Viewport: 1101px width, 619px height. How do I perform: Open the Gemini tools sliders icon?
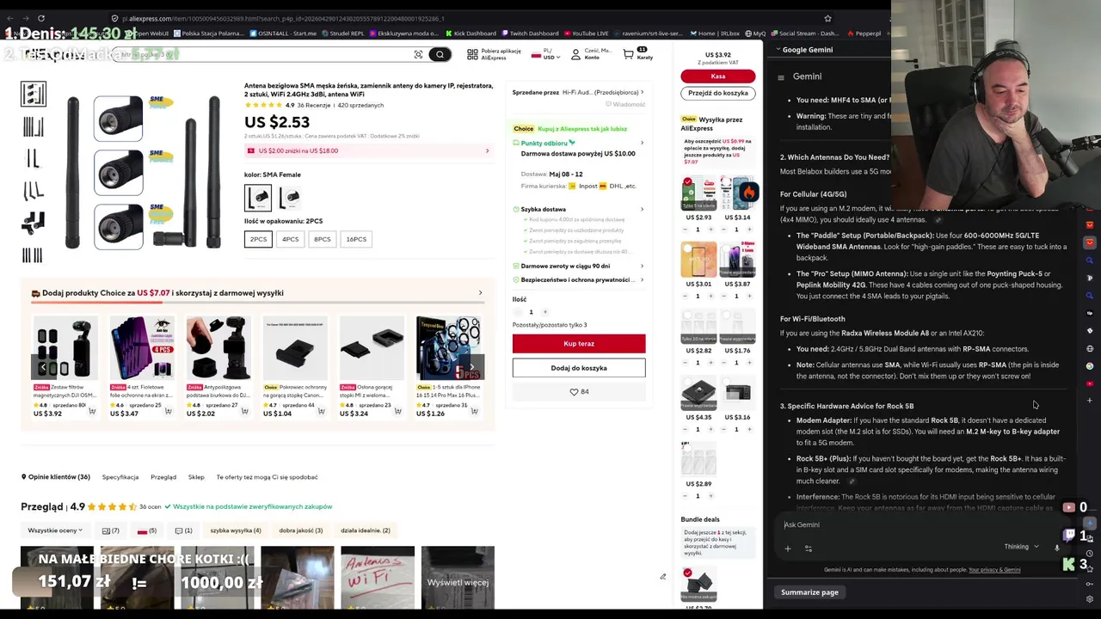(808, 549)
